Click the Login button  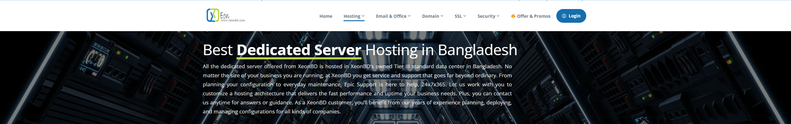tap(571, 16)
